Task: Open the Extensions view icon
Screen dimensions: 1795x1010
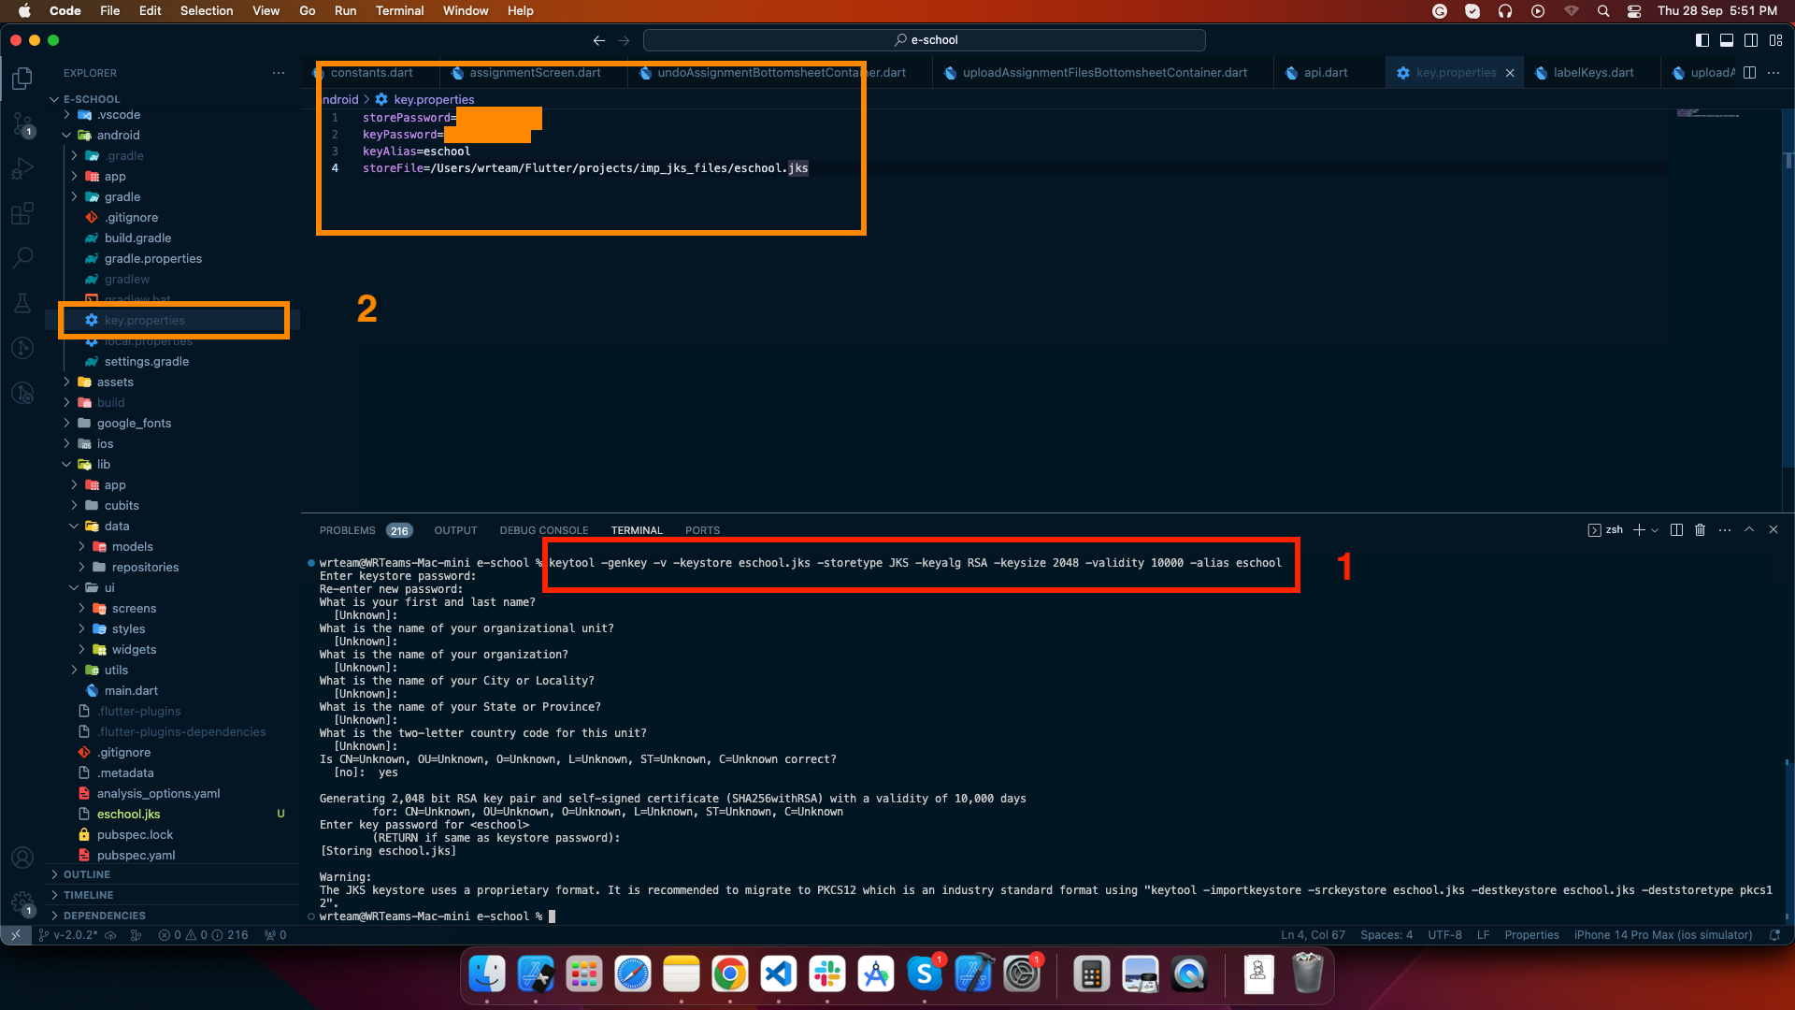Action: click(x=22, y=213)
